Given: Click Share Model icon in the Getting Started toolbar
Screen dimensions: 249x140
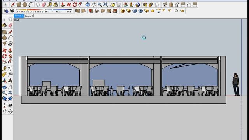Looking at the screenshot, I should point(151,5).
